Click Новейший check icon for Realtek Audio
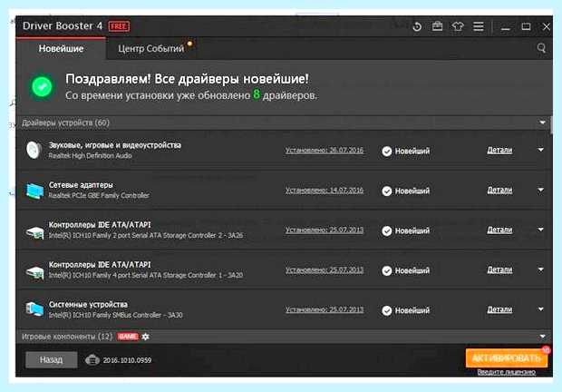The height and width of the screenshot is (392, 562). 387,152
